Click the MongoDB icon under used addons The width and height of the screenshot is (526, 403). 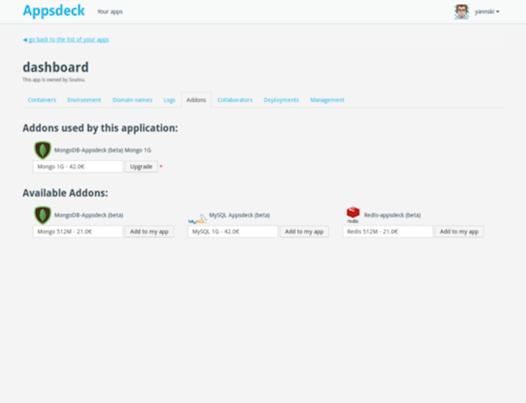[43, 150]
